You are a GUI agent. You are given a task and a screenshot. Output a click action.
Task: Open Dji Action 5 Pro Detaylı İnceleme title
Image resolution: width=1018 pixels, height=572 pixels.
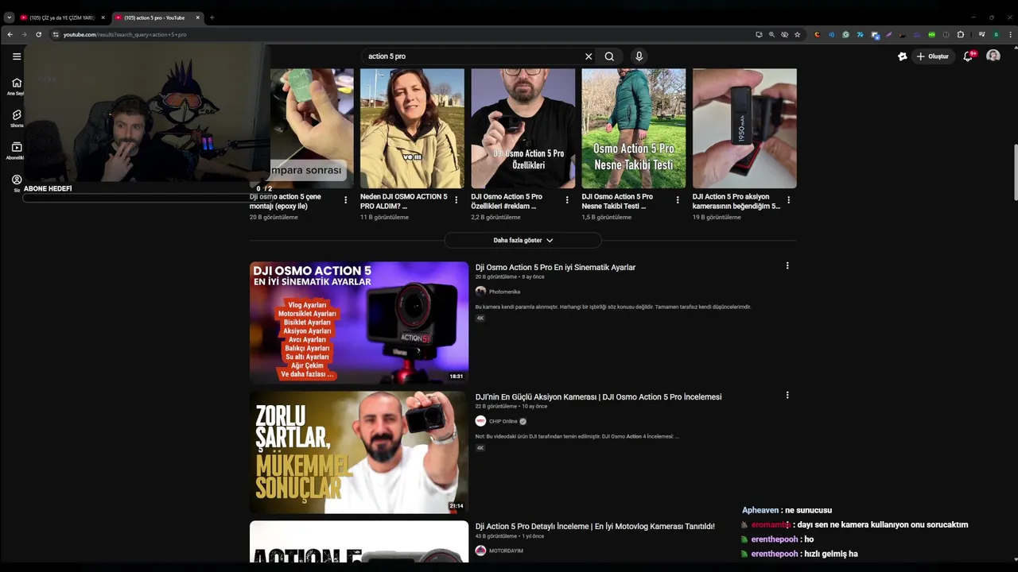(x=595, y=527)
